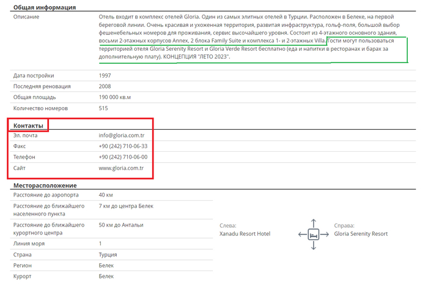The image size is (428, 284).
Task: Click the Общая информация section heading
Action: pyautogui.click(x=45, y=7)
